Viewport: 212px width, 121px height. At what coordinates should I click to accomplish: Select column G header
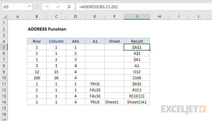pos(137,17)
